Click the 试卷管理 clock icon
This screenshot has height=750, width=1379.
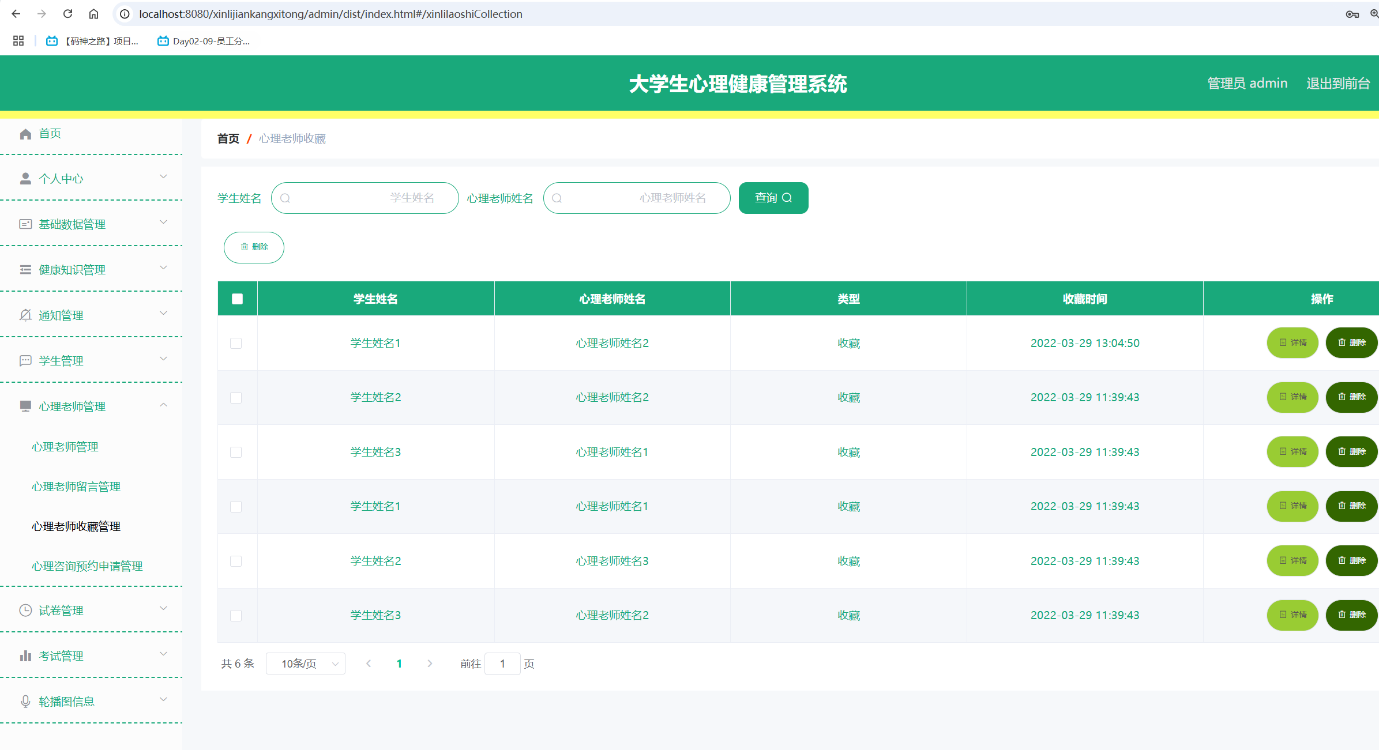coord(25,610)
